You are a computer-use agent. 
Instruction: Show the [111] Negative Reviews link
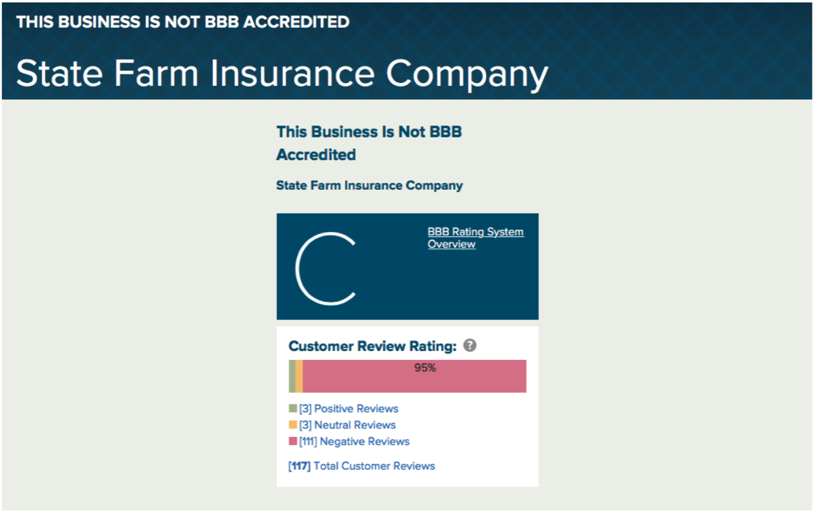[x=354, y=442]
